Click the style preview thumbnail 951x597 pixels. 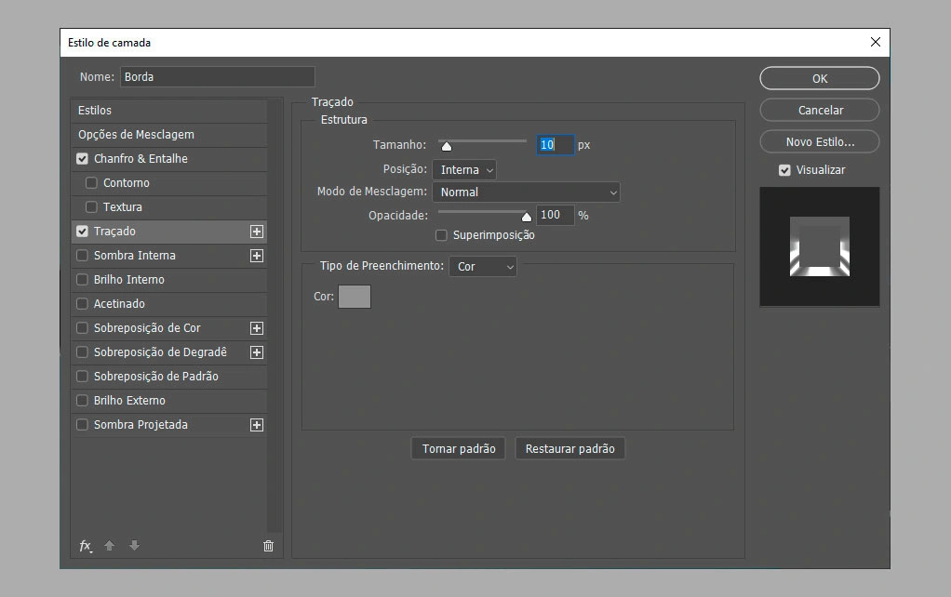tap(820, 246)
